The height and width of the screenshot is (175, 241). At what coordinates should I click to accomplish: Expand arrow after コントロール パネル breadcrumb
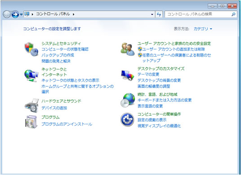pyautogui.click(x=74, y=14)
